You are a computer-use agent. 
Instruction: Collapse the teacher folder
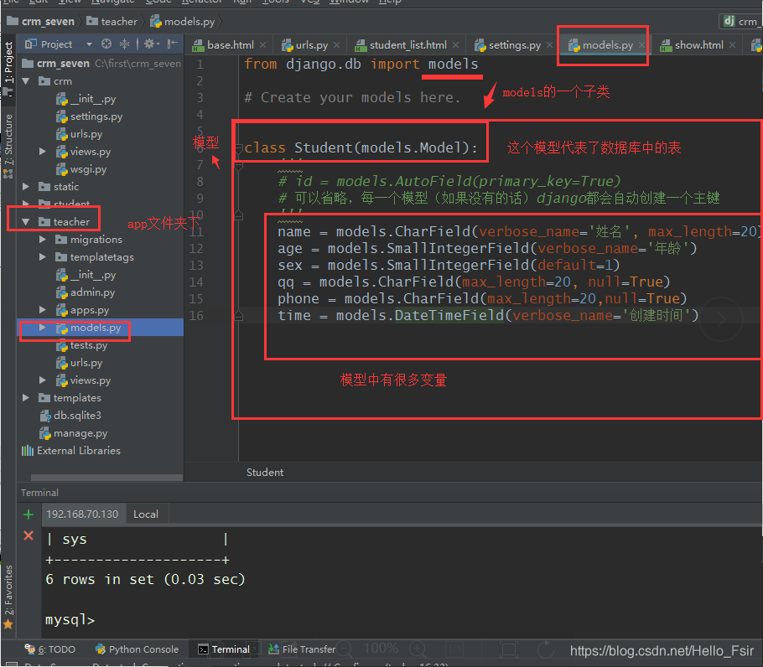[26, 222]
